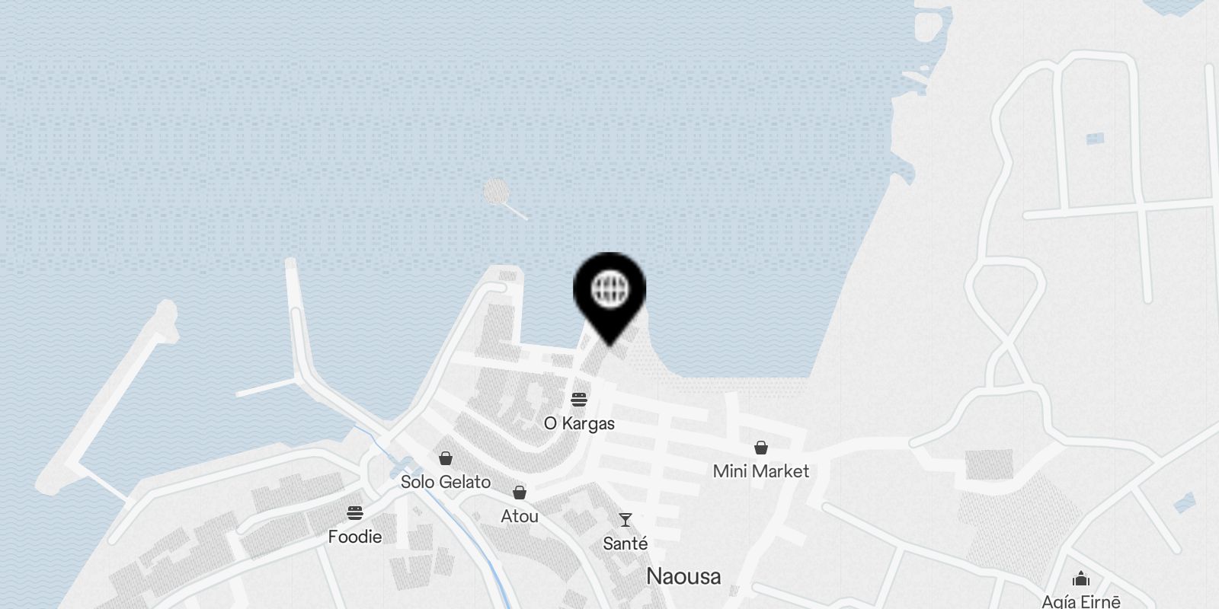Click the long breakwater pier on left
The width and height of the screenshot is (1219, 609).
pyautogui.click(x=107, y=396)
